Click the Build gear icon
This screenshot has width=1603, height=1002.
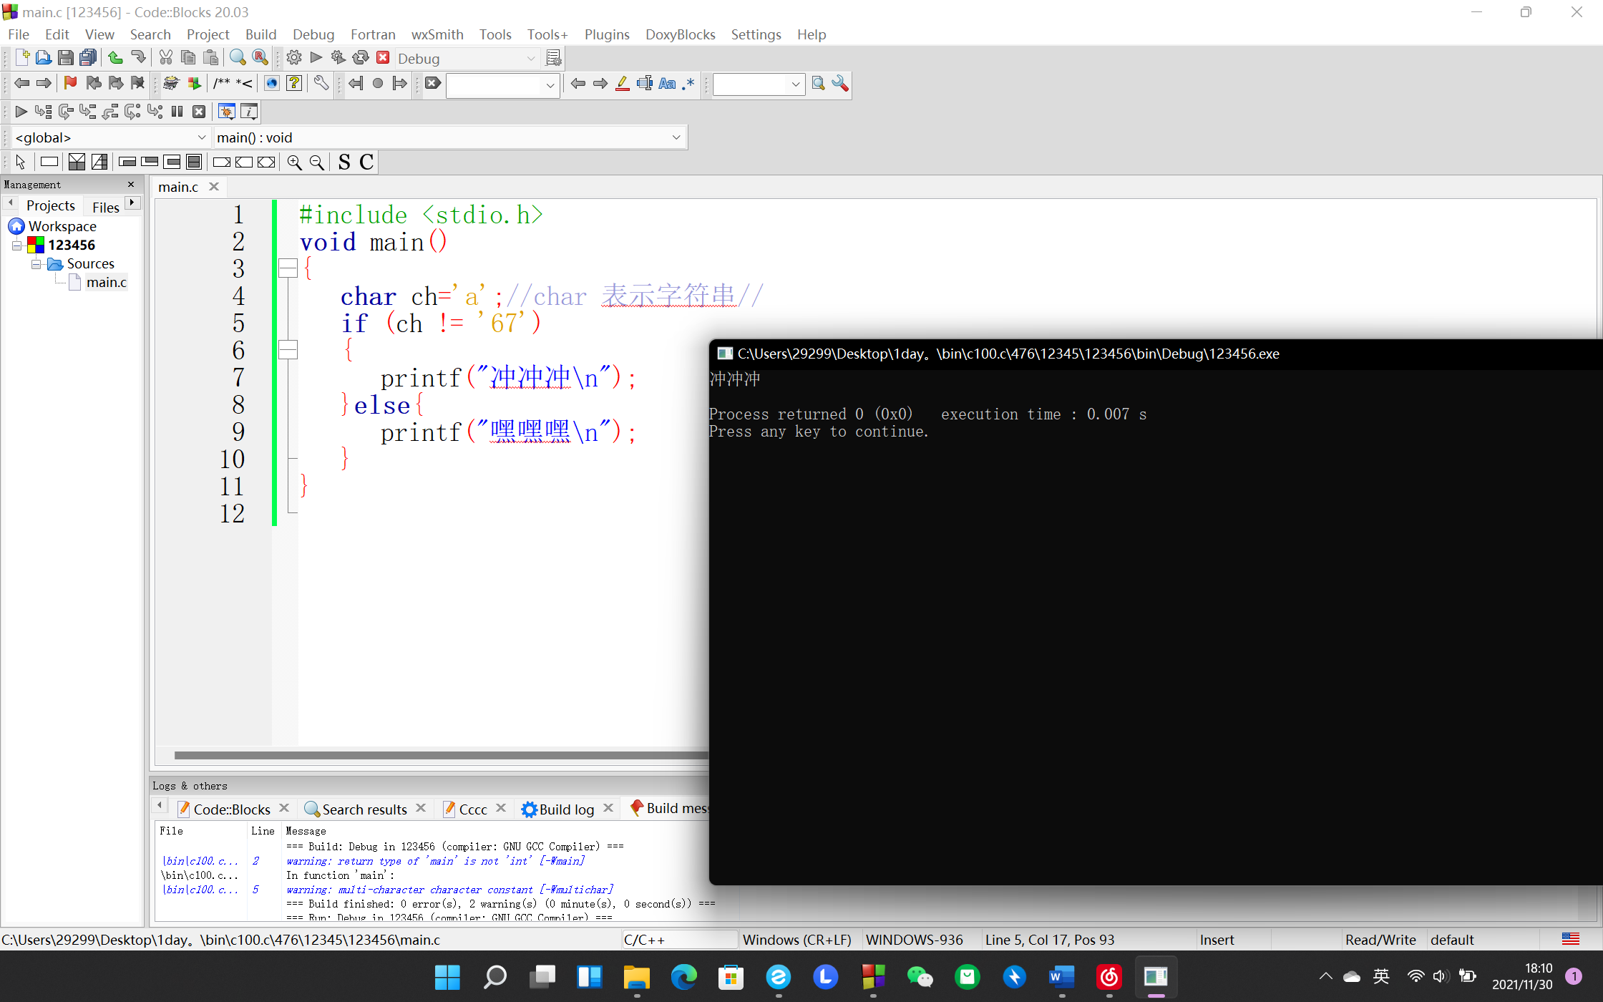pos(293,58)
